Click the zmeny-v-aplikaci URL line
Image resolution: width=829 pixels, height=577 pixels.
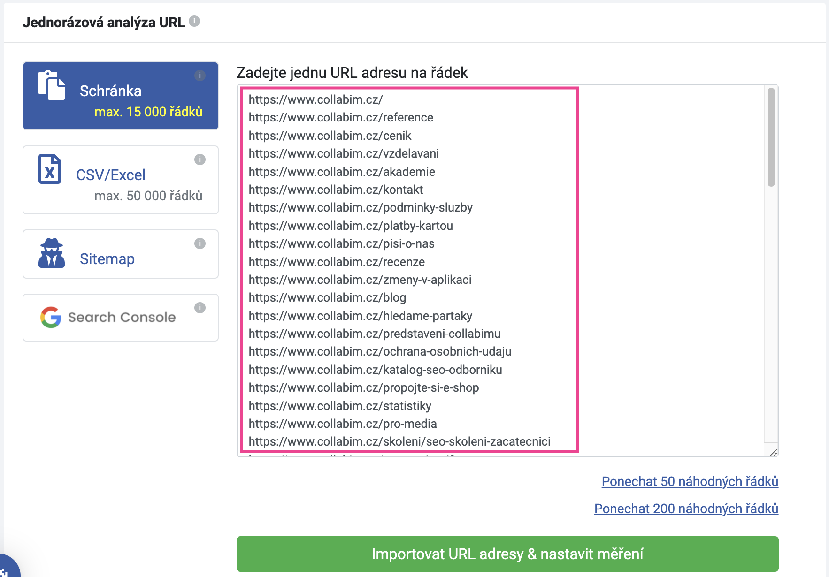(360, 280)
